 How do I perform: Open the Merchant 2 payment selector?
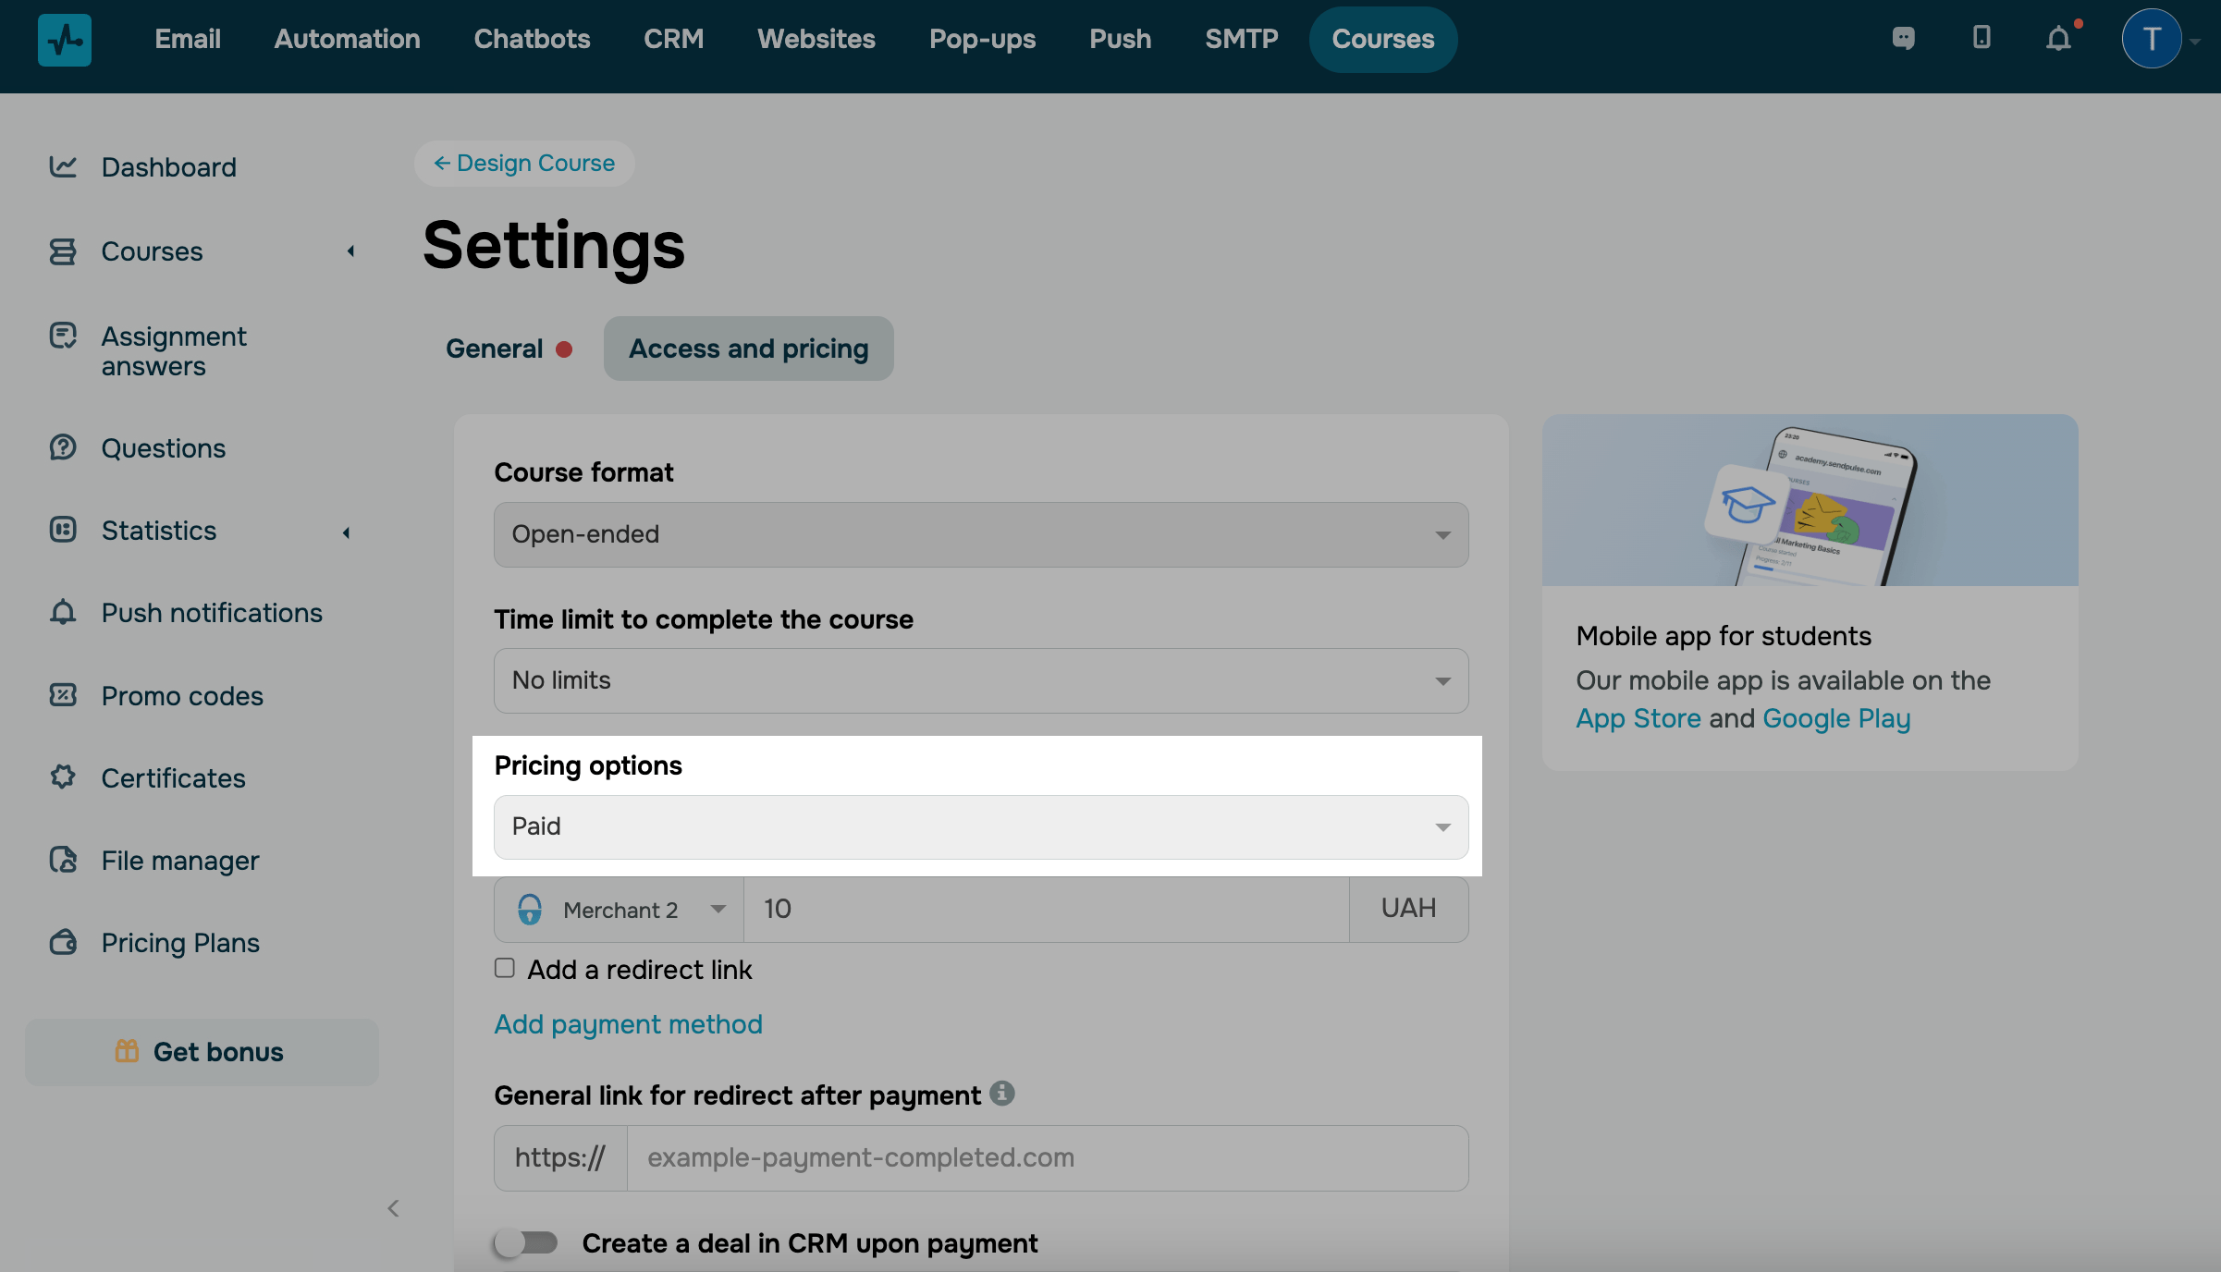[619, 910]
